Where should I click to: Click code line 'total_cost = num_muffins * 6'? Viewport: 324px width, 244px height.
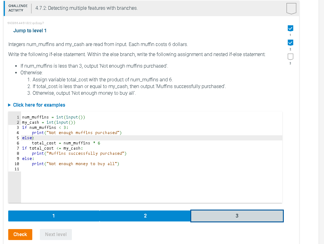(x=66, y=143)
